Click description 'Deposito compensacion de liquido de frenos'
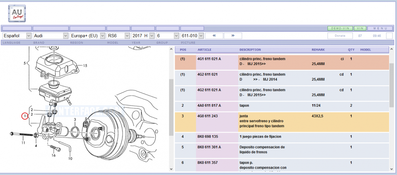The width and height of the screenshot is (397, 175). click(x=262, y=150)
